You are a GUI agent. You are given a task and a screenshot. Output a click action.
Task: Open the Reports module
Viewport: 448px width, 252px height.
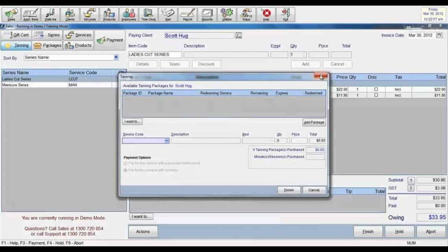coord(207,13)
